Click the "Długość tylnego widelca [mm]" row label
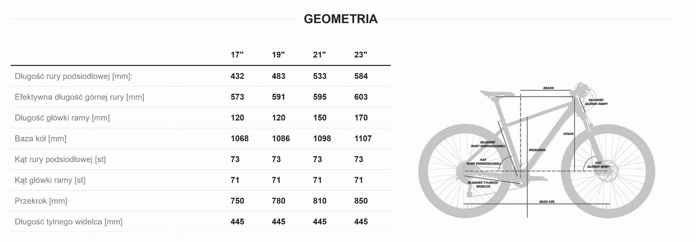 click(68, 222)
